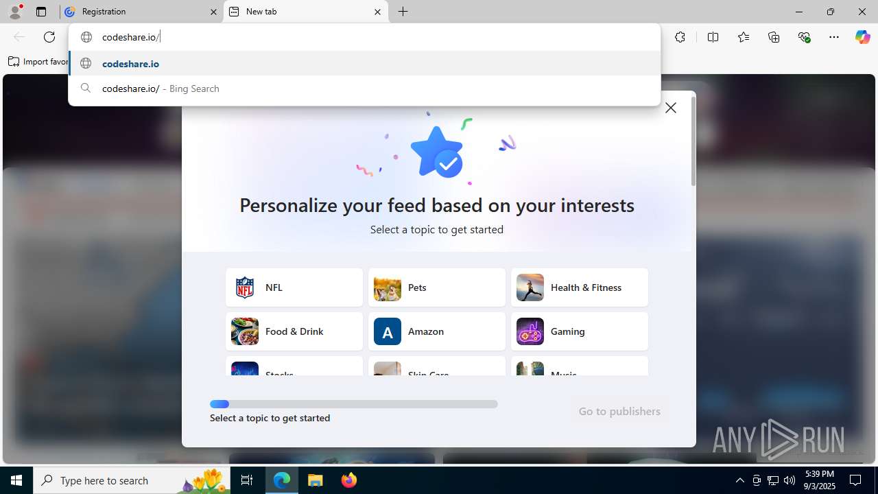The width and height of the screenshot is (878, 494).
Task: Open the Extensions icon in toolbar
Action: 680,37
